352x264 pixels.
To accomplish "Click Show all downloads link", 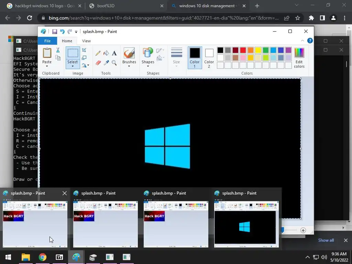I will tap(326, 240).
